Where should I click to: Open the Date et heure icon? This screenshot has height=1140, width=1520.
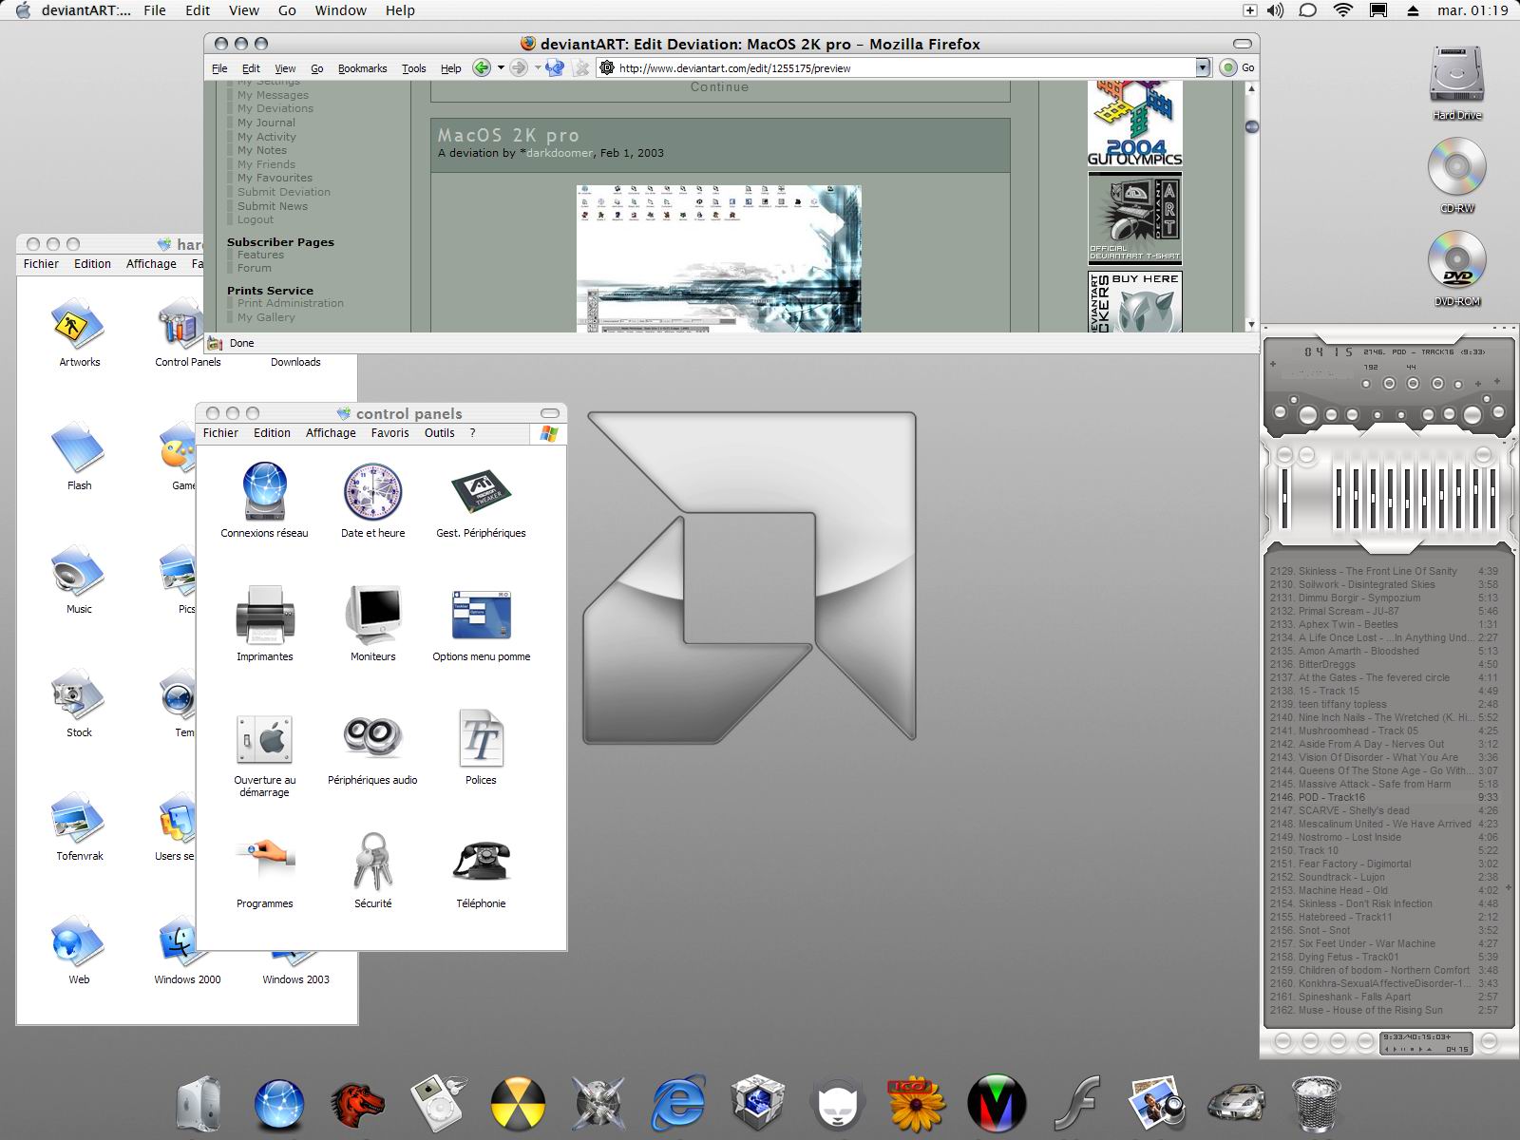point(372,491)
